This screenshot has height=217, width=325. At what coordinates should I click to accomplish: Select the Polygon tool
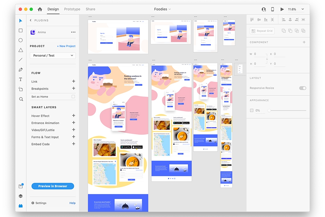21,50
